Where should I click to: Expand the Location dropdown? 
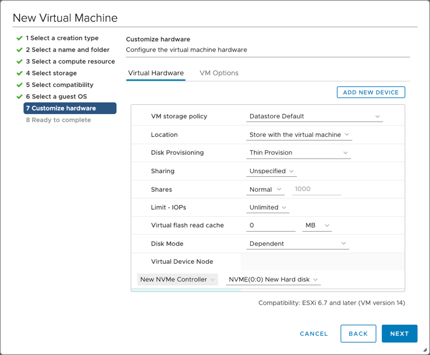click(299, 135)
